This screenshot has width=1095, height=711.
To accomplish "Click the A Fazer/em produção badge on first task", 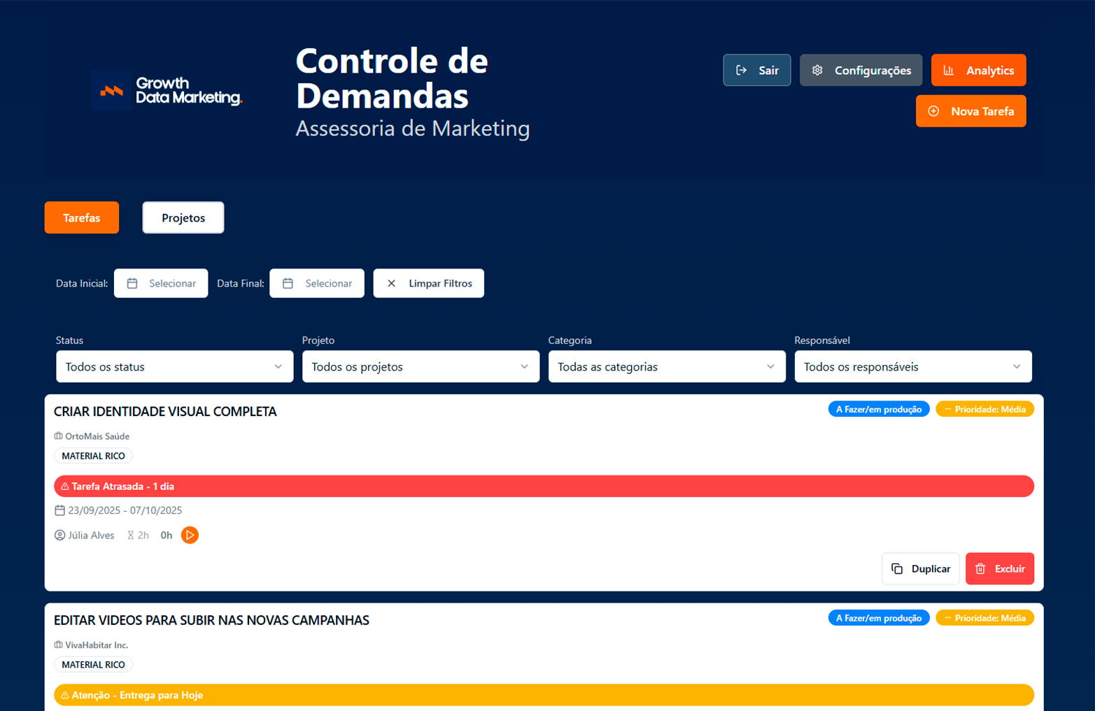I will click(x=879, y=409).
